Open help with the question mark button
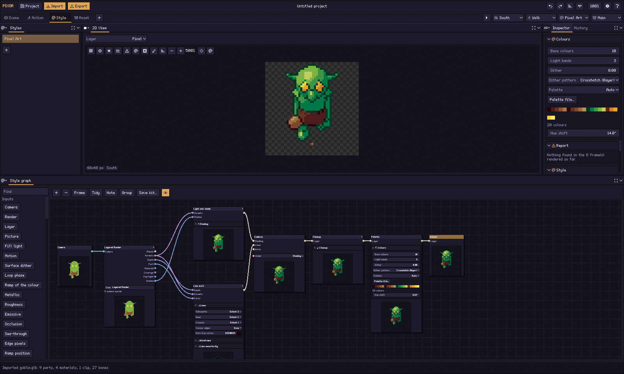The height and width of the screenshot is (374, 624). tap(617, 6)
